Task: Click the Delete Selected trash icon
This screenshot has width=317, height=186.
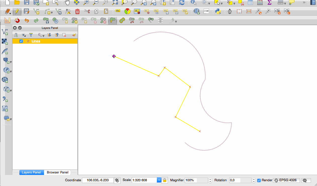Action: (77, 11)
